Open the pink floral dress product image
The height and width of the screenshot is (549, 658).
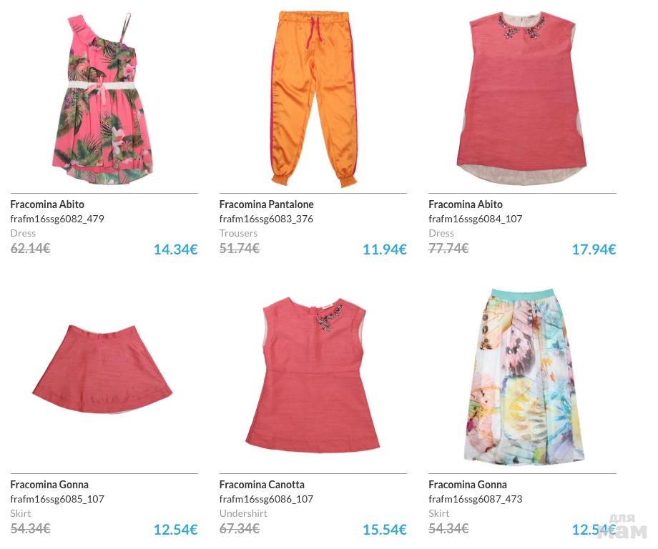pyautogui.click(x=104, y=99)
